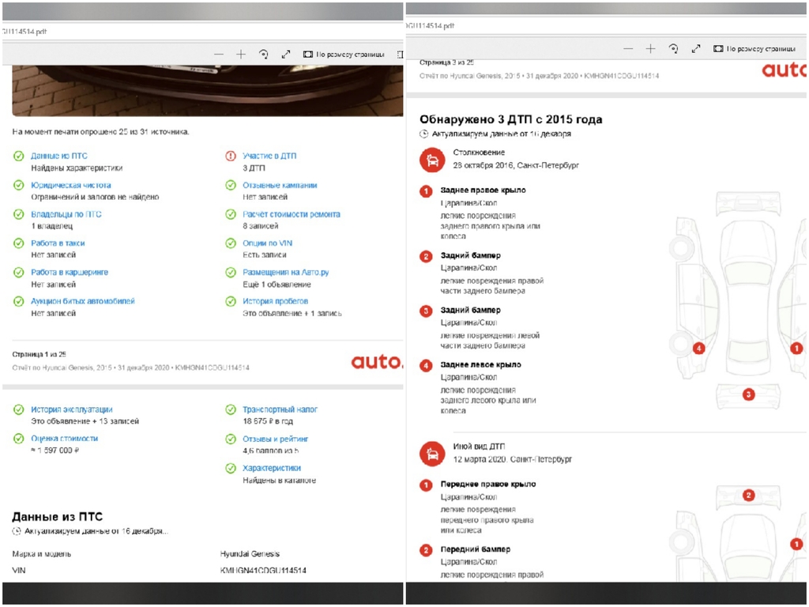
Task: Click the '28 октября 2016, Санкт-Петербург' date
Action: coord(516,165)
